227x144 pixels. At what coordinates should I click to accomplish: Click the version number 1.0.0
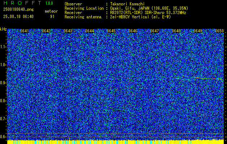click(49, 3)
